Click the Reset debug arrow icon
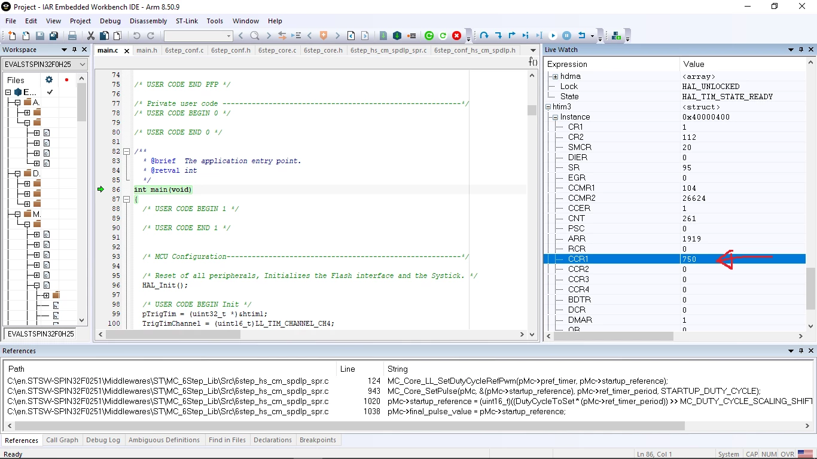This screenshot has width=817, height=459. click(x=581, y=36)
